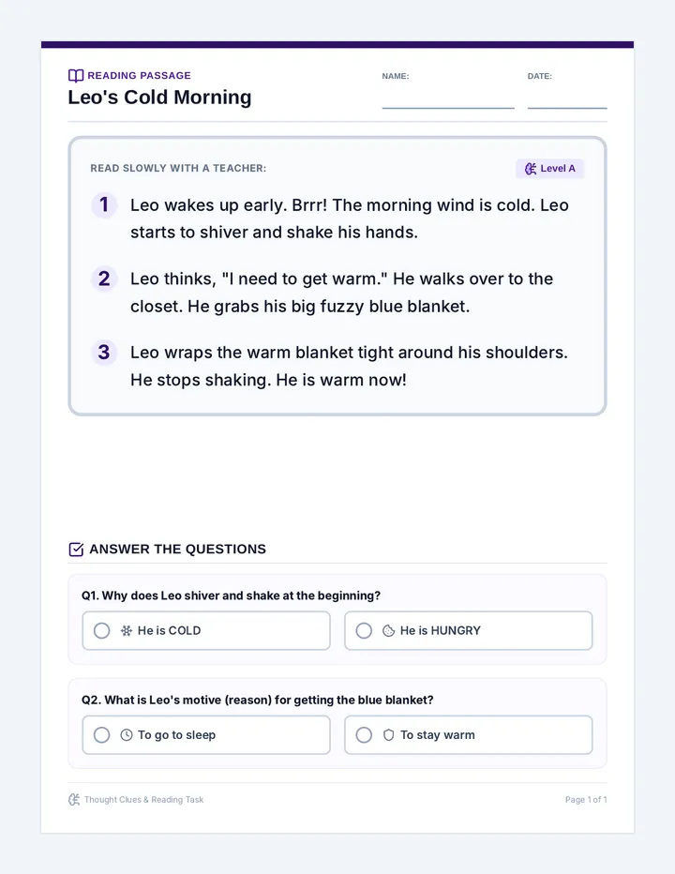Image resolution: width=675 pixels, height=874 pixels.
Task: Choose the To go to sleep radio option
Action: click(x=101, y=734)
